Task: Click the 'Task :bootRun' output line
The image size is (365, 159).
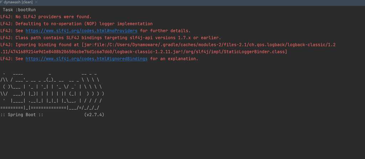Action: (x=19, y=10)
